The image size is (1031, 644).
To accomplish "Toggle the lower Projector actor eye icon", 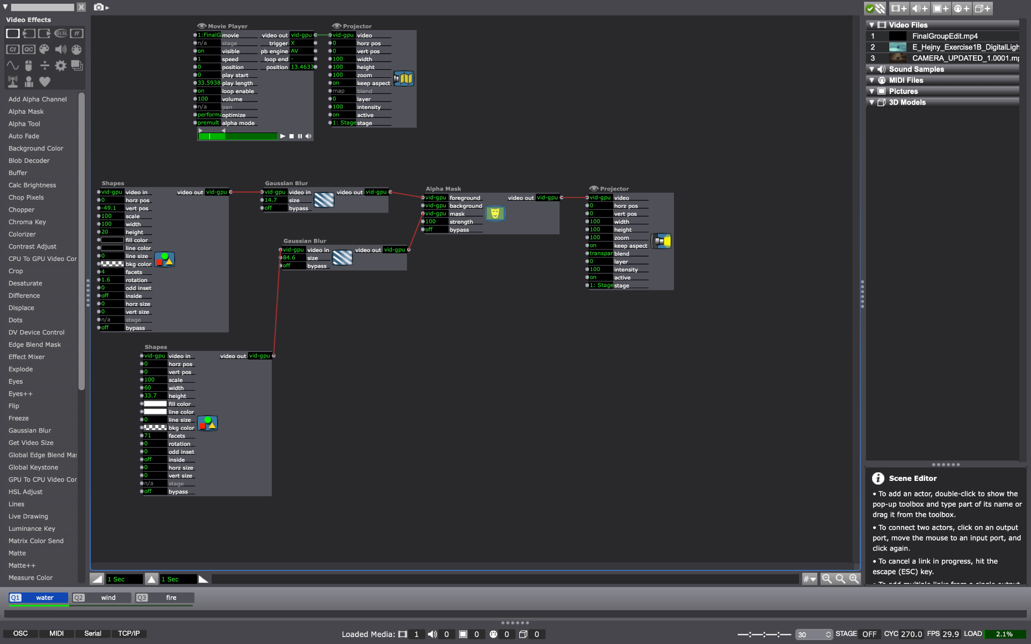I will [x=594, y=188].
